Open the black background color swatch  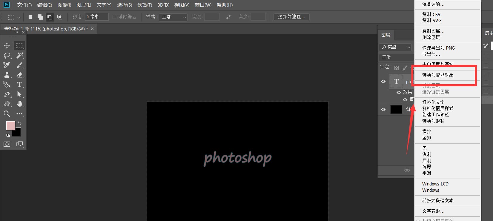coord(17,133)
